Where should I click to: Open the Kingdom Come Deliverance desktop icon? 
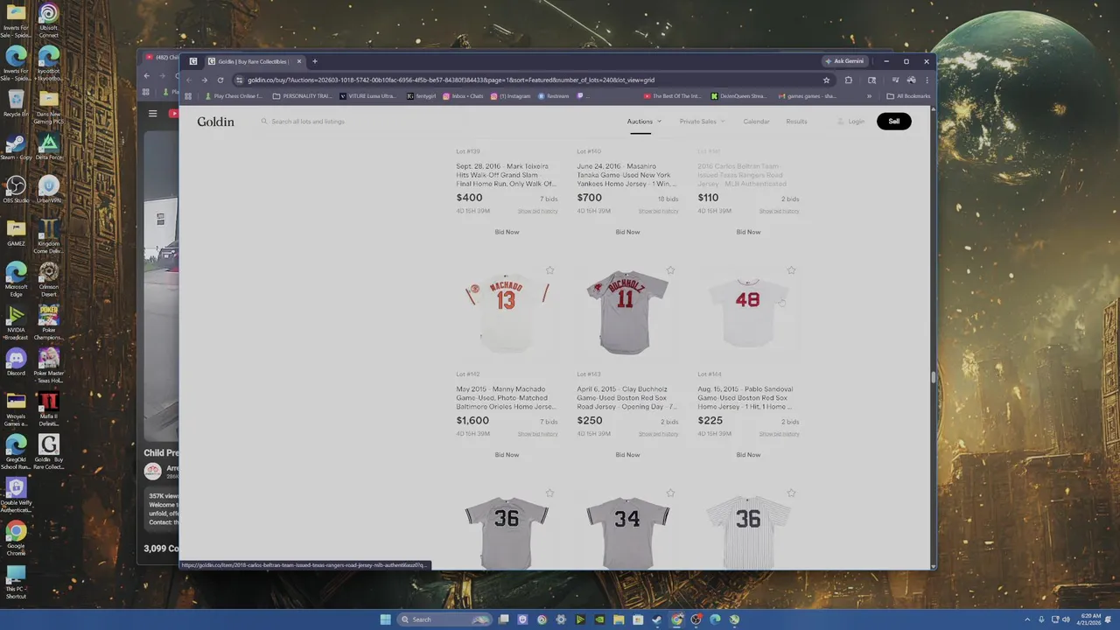click(49, 236)
